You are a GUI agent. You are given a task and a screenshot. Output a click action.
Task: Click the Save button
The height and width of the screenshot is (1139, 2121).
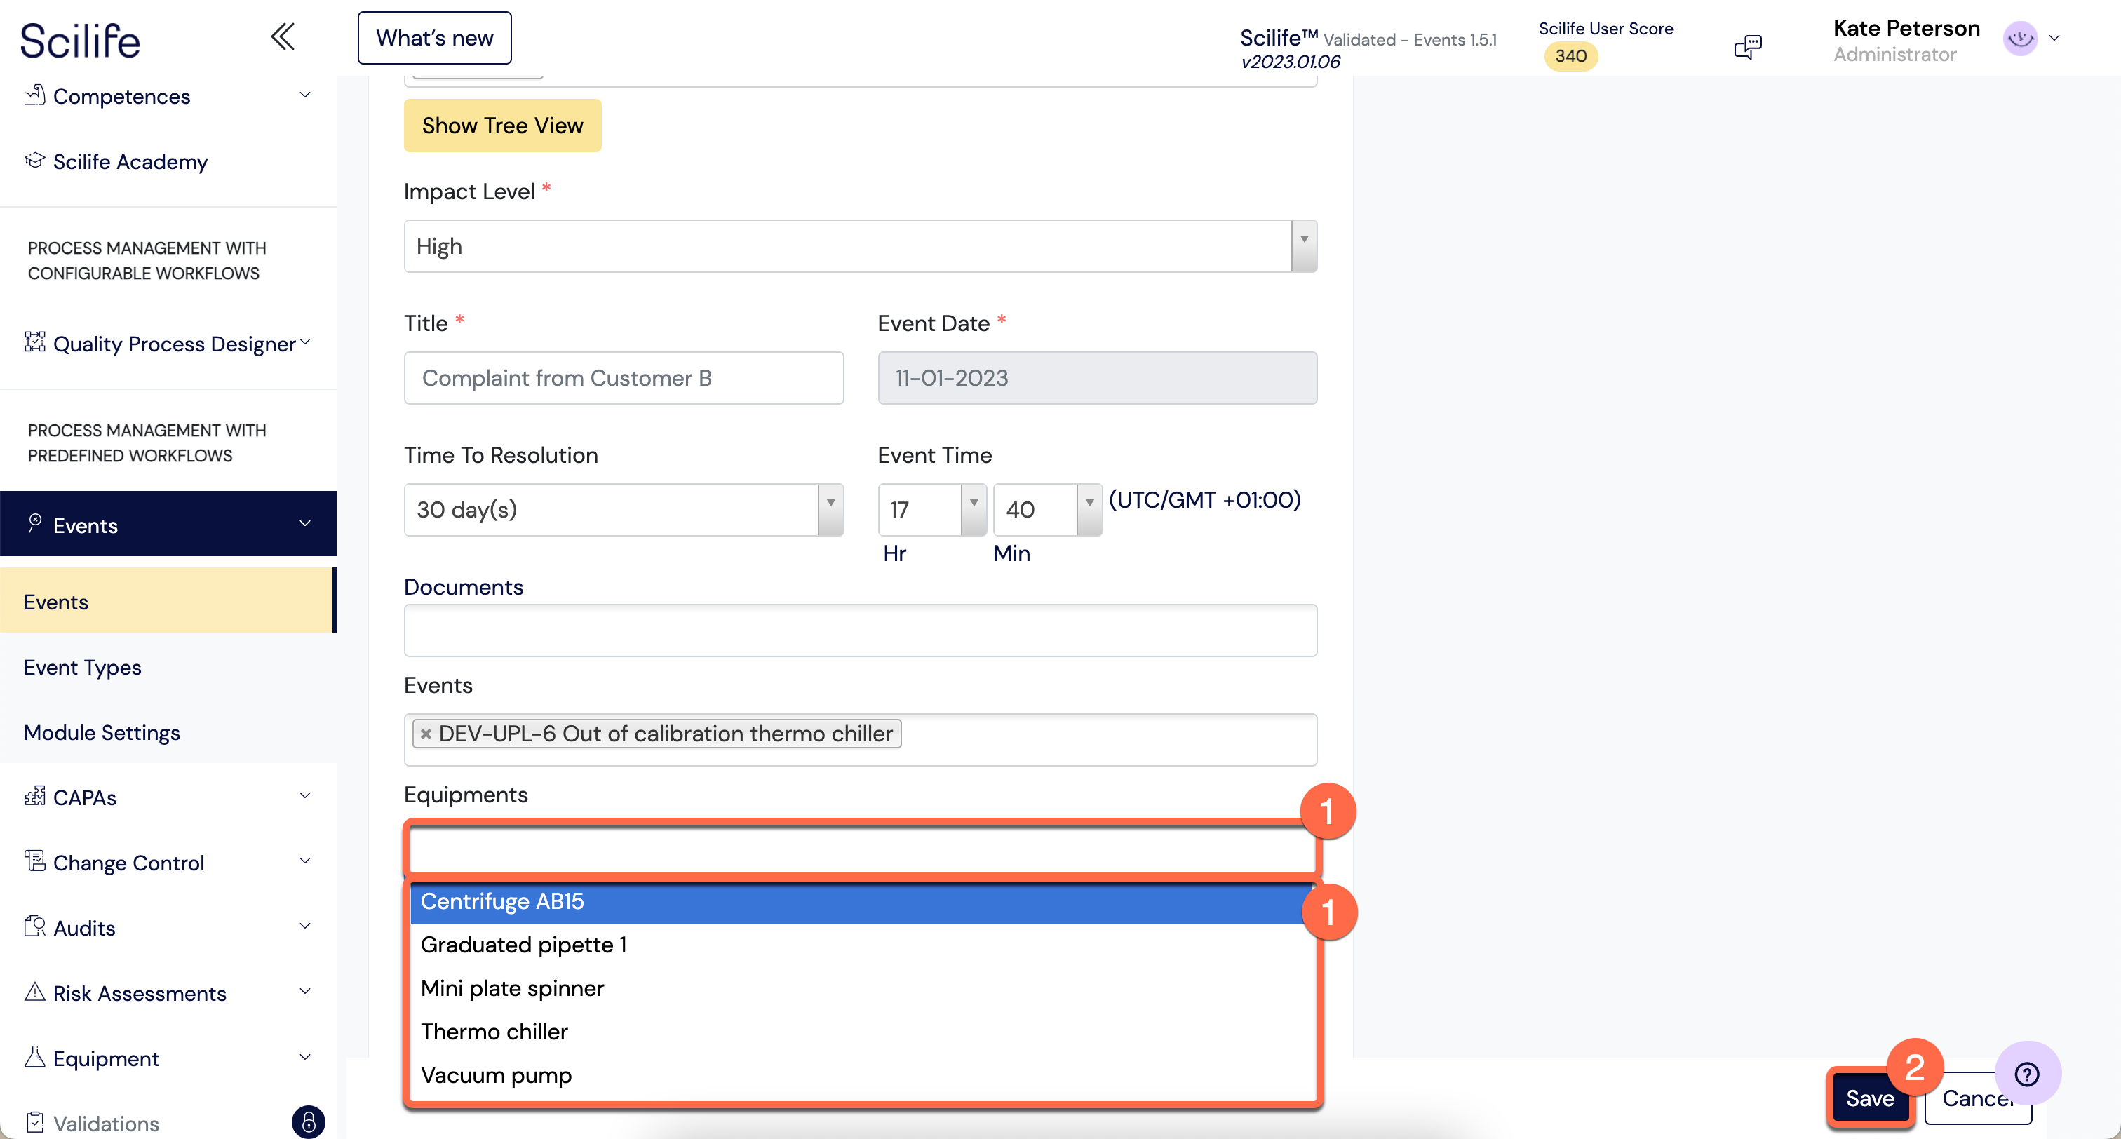click(1870, 1098)
